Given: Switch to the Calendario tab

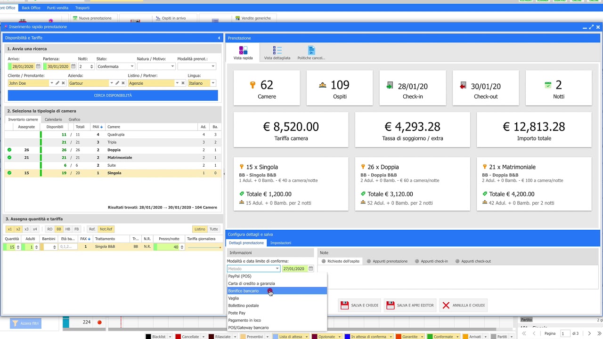Looking at the screenshot, I should click(53, 120).
